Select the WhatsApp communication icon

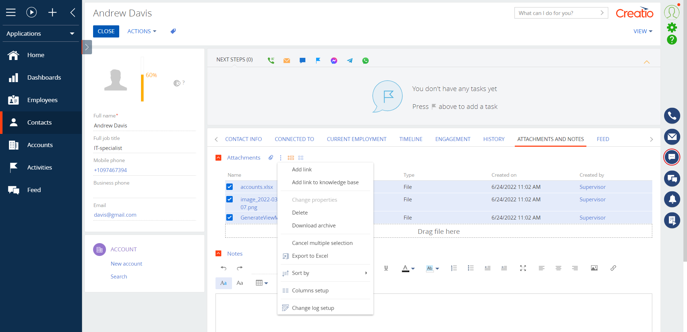(365, 60)
